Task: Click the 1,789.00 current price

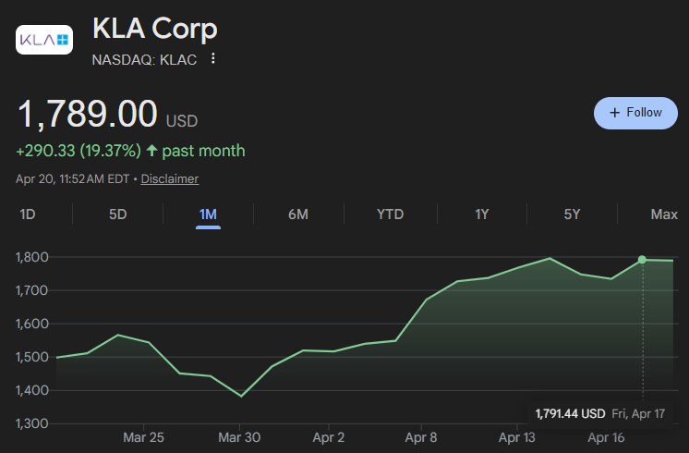Action: point(87,114)
